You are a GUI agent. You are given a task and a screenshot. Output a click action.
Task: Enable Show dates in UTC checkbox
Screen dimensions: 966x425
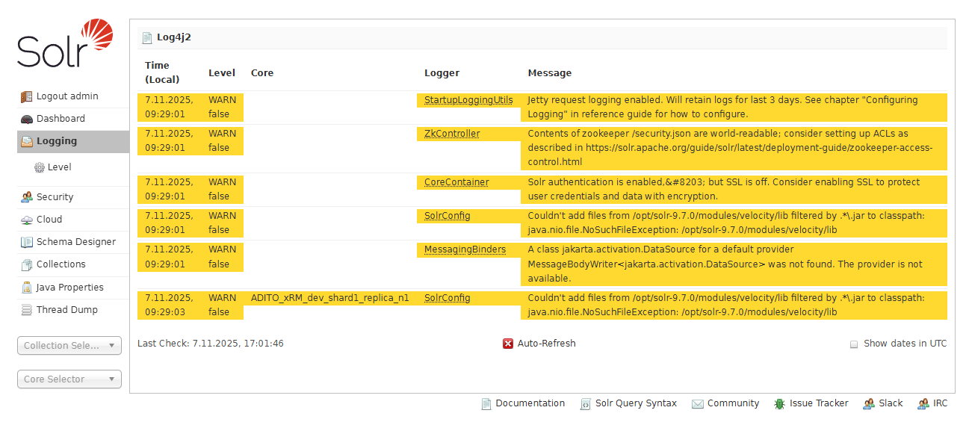(854, 344)
